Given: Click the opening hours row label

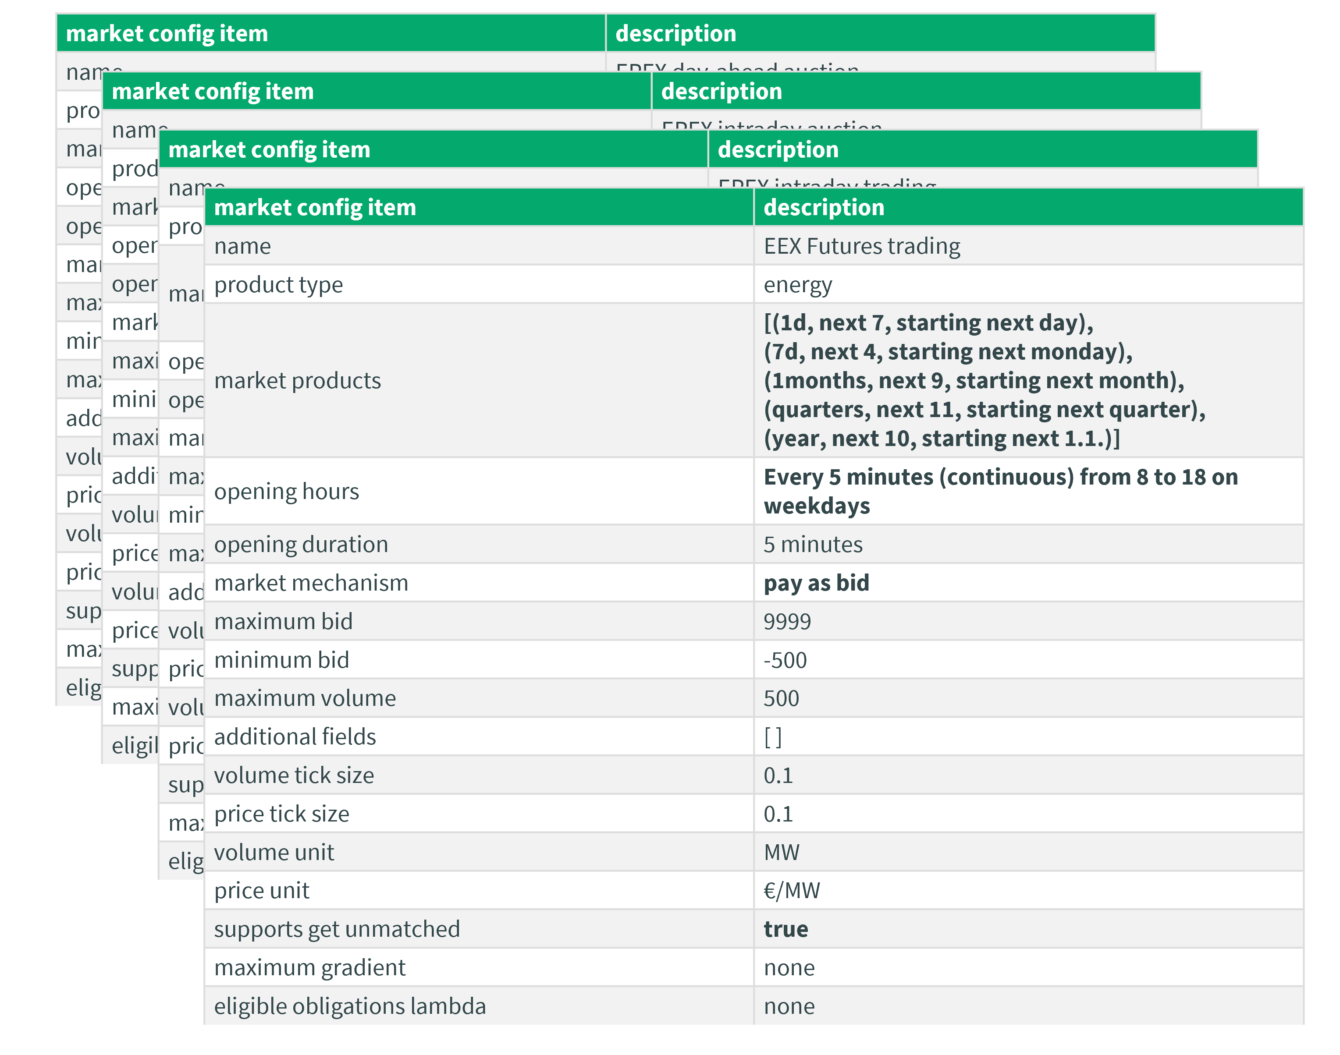Looking at the screenshot, I should (x=286, y=492).
